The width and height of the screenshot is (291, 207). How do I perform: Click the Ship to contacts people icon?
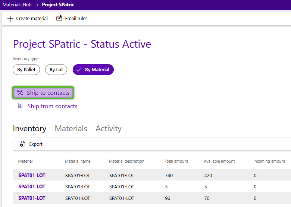point(20,93)
